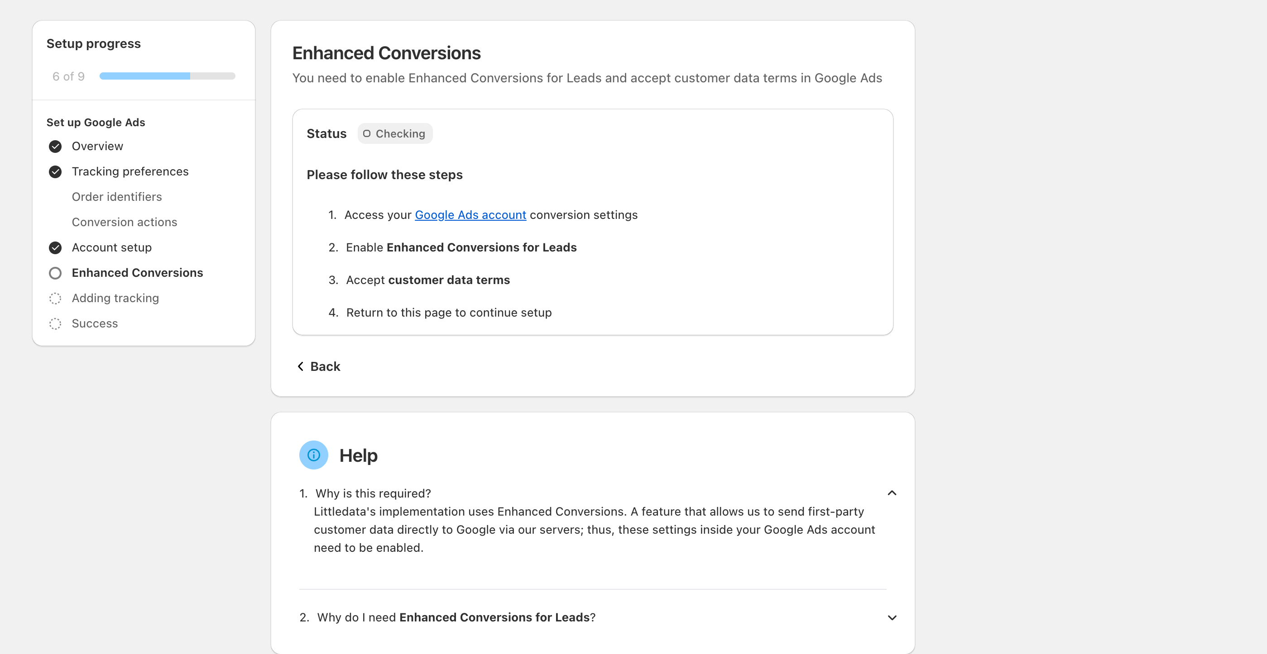
Task: Click the Tracking preferences checkmark icon
Action: pyautogui.click(x=55, y=171)
